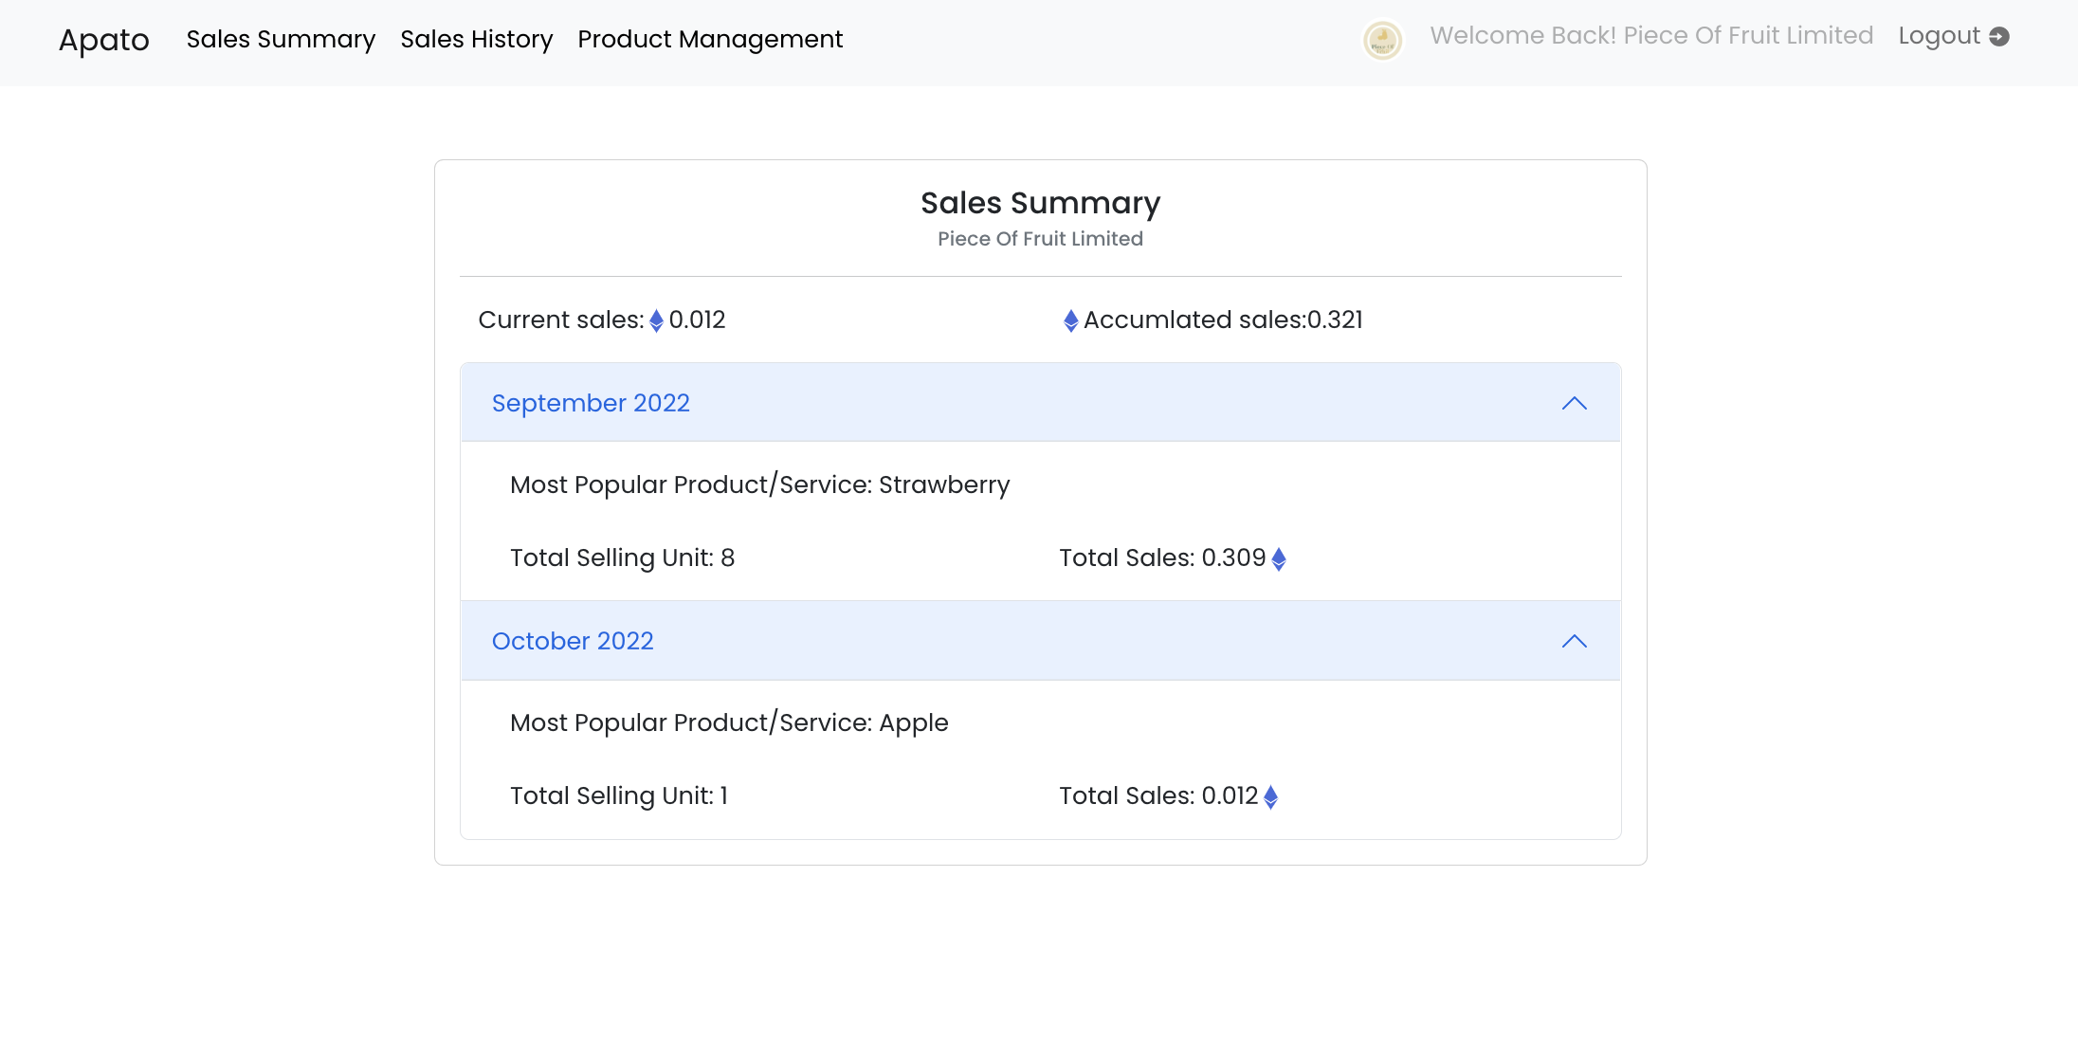Viewport: 2078px width, 1060px height.
Task: Click the September 2022 header label
Action: tap(591, 403)
